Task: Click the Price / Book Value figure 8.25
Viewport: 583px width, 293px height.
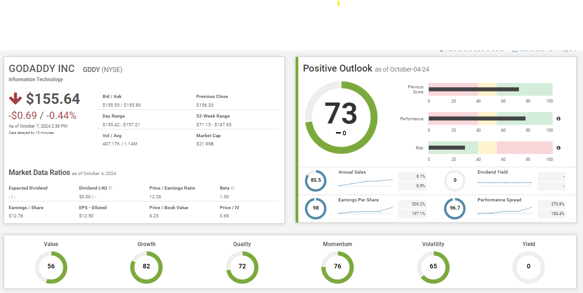Action: (x=154, y=216)
